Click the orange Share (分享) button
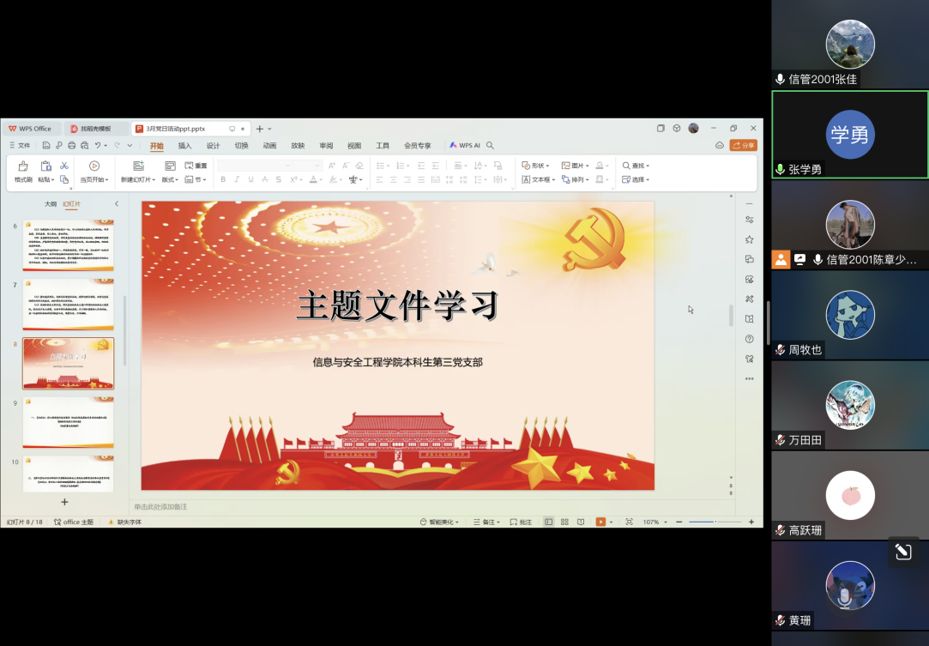This screenshot has width=929, height=646. click(x=744, y=146)
